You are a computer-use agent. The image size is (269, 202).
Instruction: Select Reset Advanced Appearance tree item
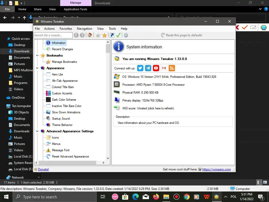(70, 156)
